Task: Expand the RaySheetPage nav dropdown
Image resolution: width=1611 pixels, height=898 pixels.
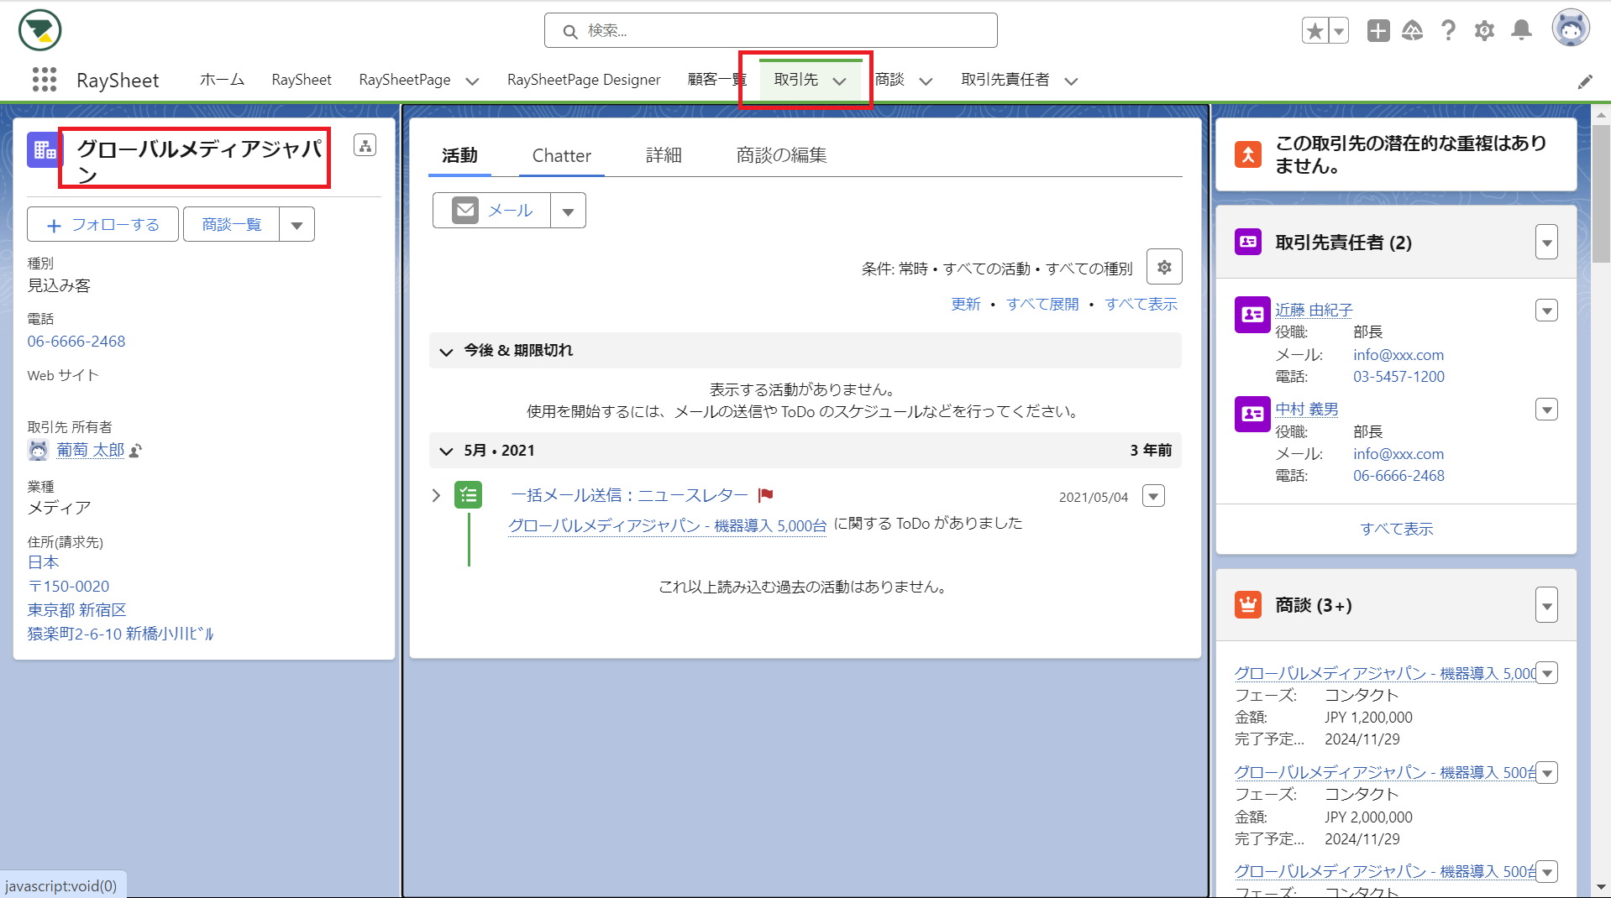Action: pyautogui.click(x=472, y=81)
